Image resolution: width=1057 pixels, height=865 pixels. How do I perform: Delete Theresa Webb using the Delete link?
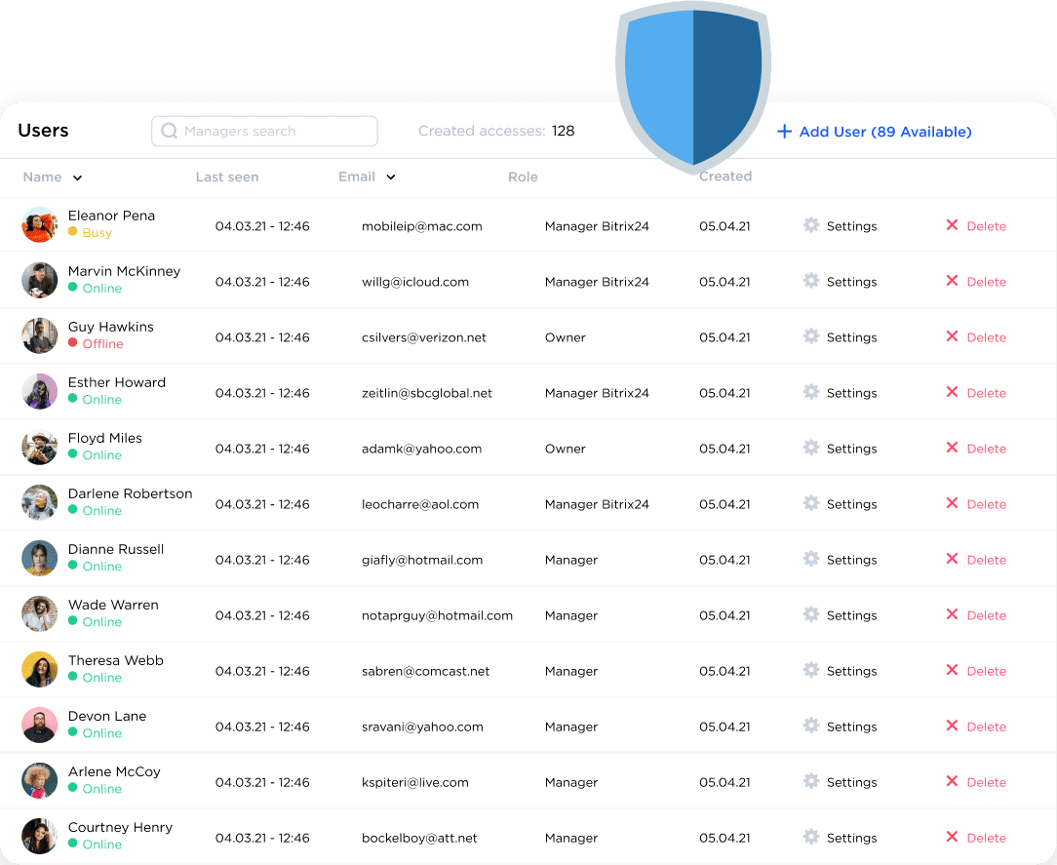[985, 670]
